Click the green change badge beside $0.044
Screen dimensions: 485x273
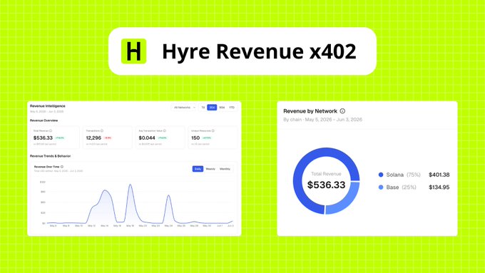(x=163, y=138)
